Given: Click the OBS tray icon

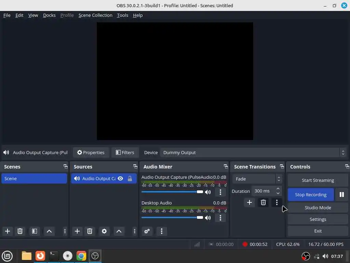Looking at the screenshot, I should 306,256.
